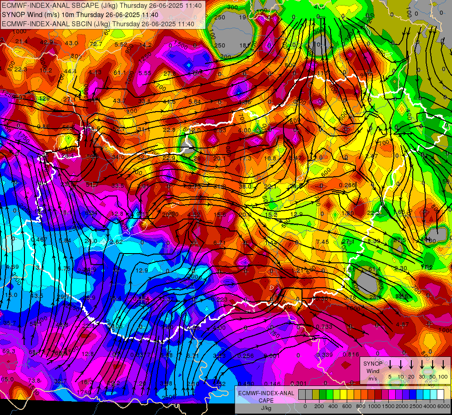This screenshot has width=452, height=415.
Task: Click the 20 m/s wind arrow in legend
Action: (x=411, y=365)
